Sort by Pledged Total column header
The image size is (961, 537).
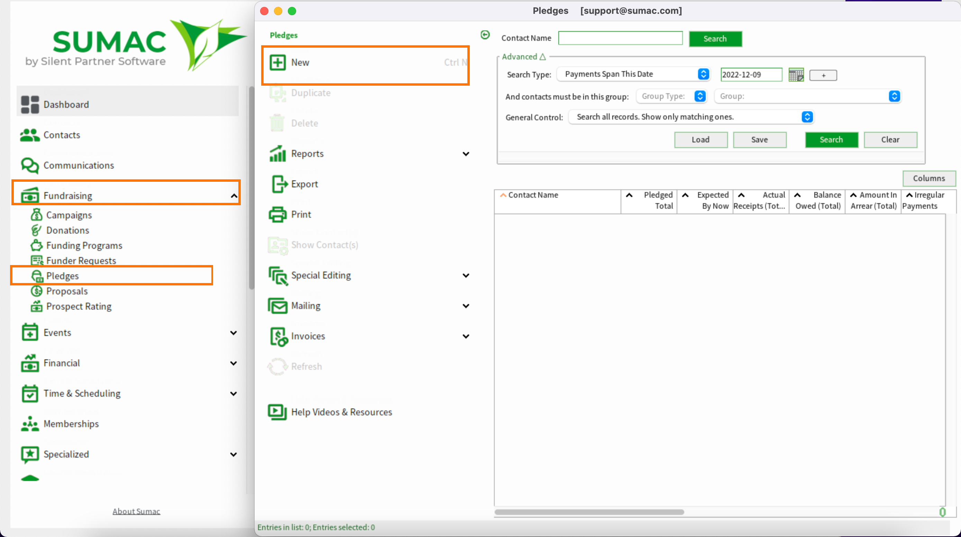(649, 201)
